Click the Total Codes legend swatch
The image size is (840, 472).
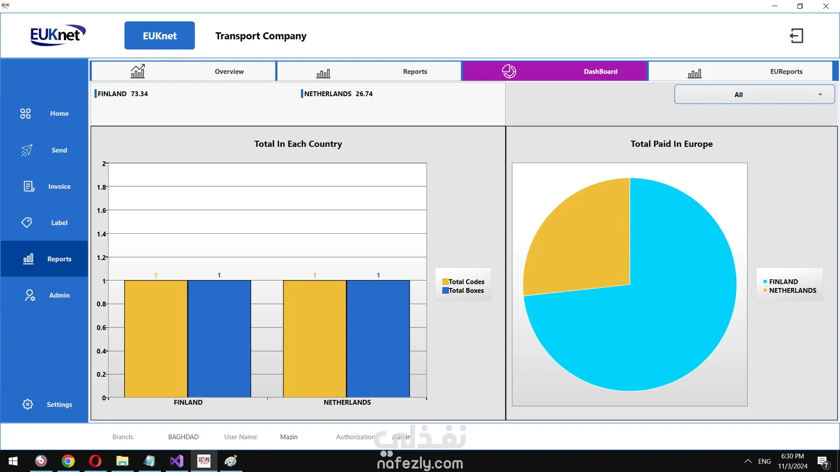tap(445, 282)
